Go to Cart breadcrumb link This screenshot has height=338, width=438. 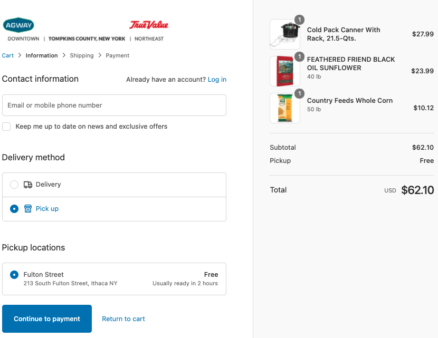click(x=8, y=55)
